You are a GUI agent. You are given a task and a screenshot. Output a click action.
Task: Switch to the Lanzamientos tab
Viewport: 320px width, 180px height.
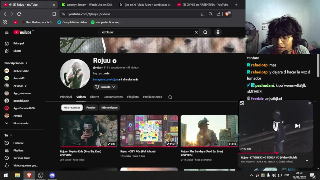click(x=113, y=97)
